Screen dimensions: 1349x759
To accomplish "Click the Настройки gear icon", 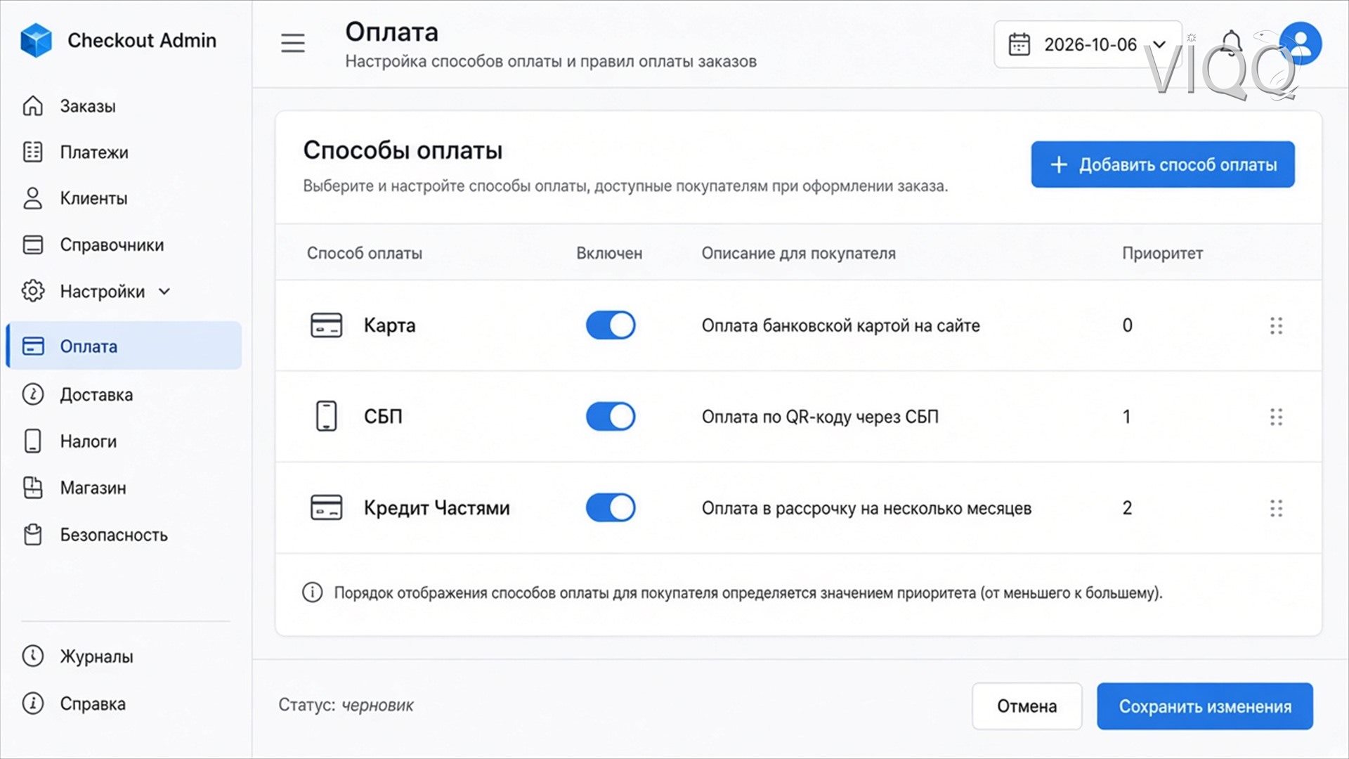I will [33, 291].
